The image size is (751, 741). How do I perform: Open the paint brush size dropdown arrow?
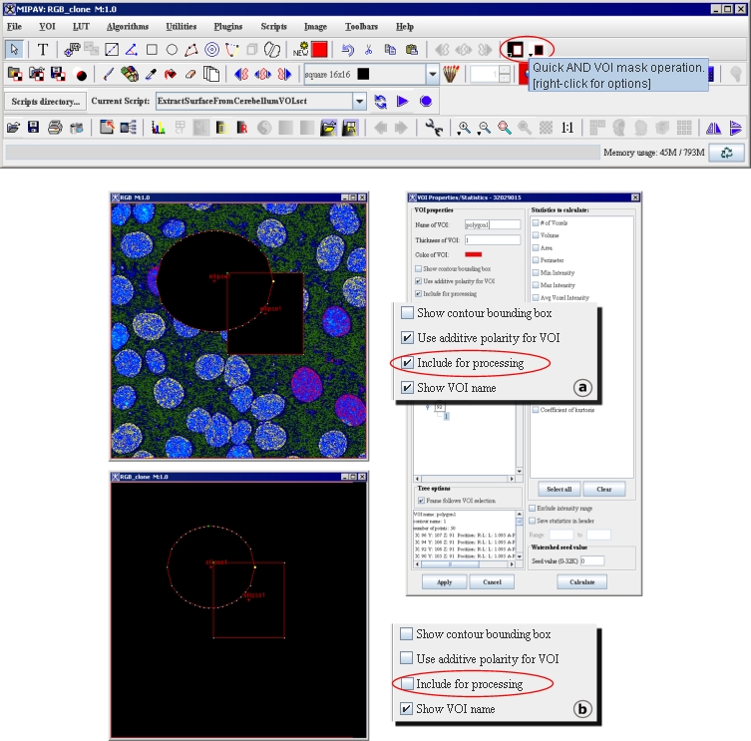click(433, 75)
